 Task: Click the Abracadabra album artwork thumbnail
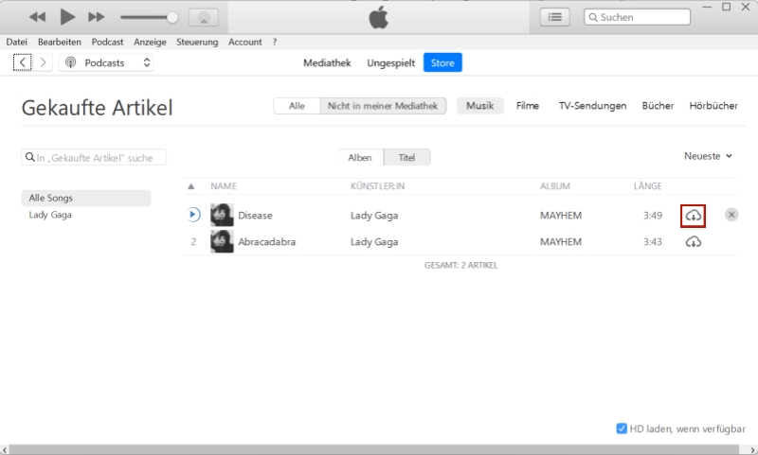[222, 242]
